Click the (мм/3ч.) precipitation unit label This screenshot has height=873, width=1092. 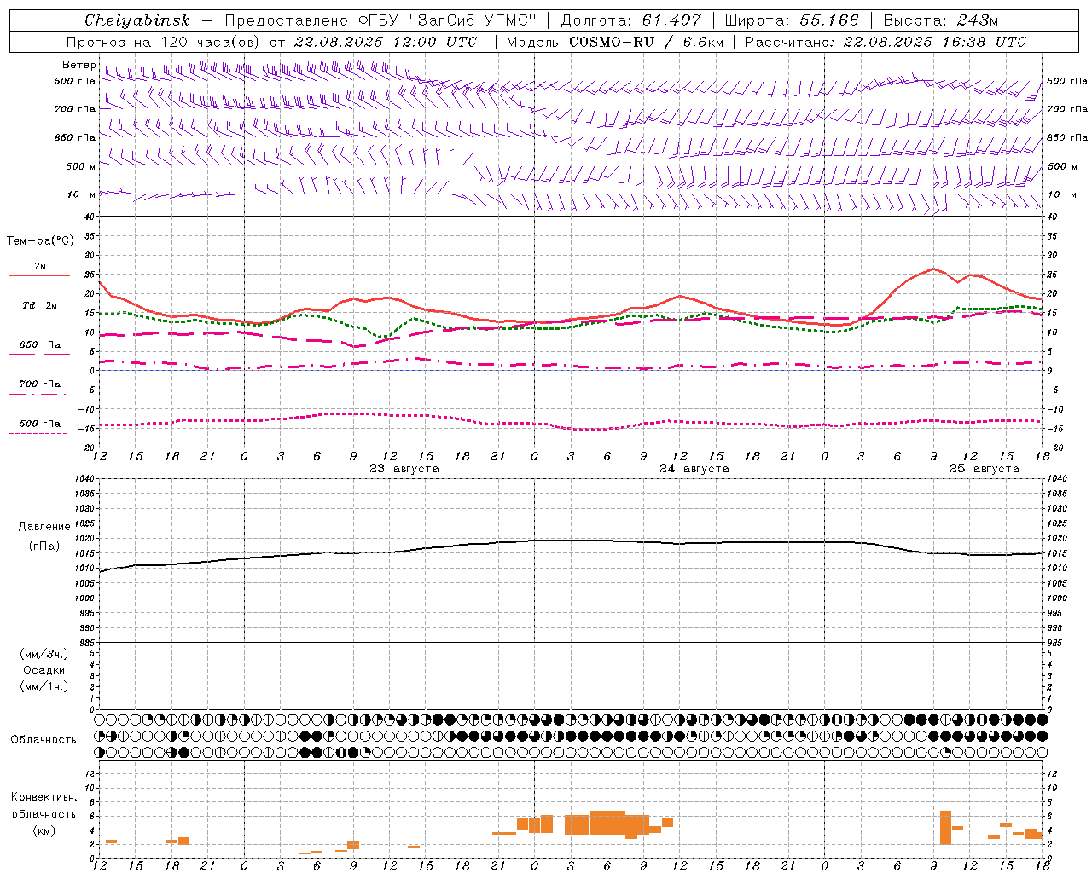(44, 655)
